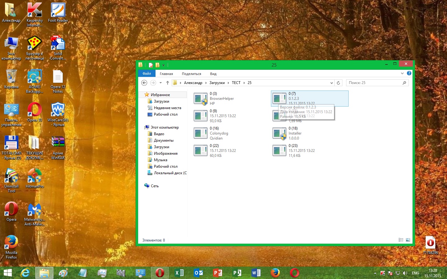Viewport: 447px width, 279px height.
Task: Click the Up one level arrow
Action: (168, 83)
